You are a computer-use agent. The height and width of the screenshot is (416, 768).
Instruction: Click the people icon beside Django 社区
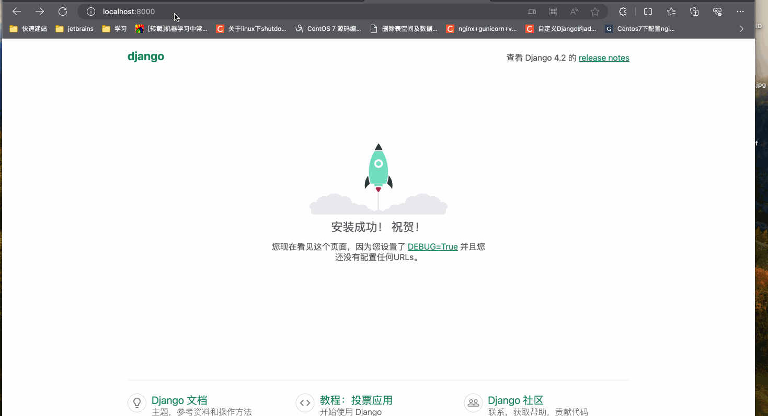473,403
